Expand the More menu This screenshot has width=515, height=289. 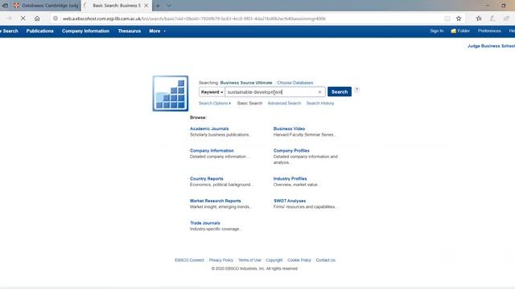[x=157, y=31]
